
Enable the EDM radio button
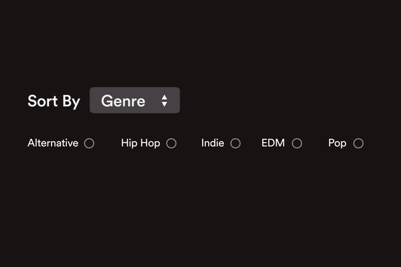tap(297, 143)
